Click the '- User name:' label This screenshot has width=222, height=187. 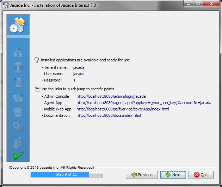[x=53, y=74]
